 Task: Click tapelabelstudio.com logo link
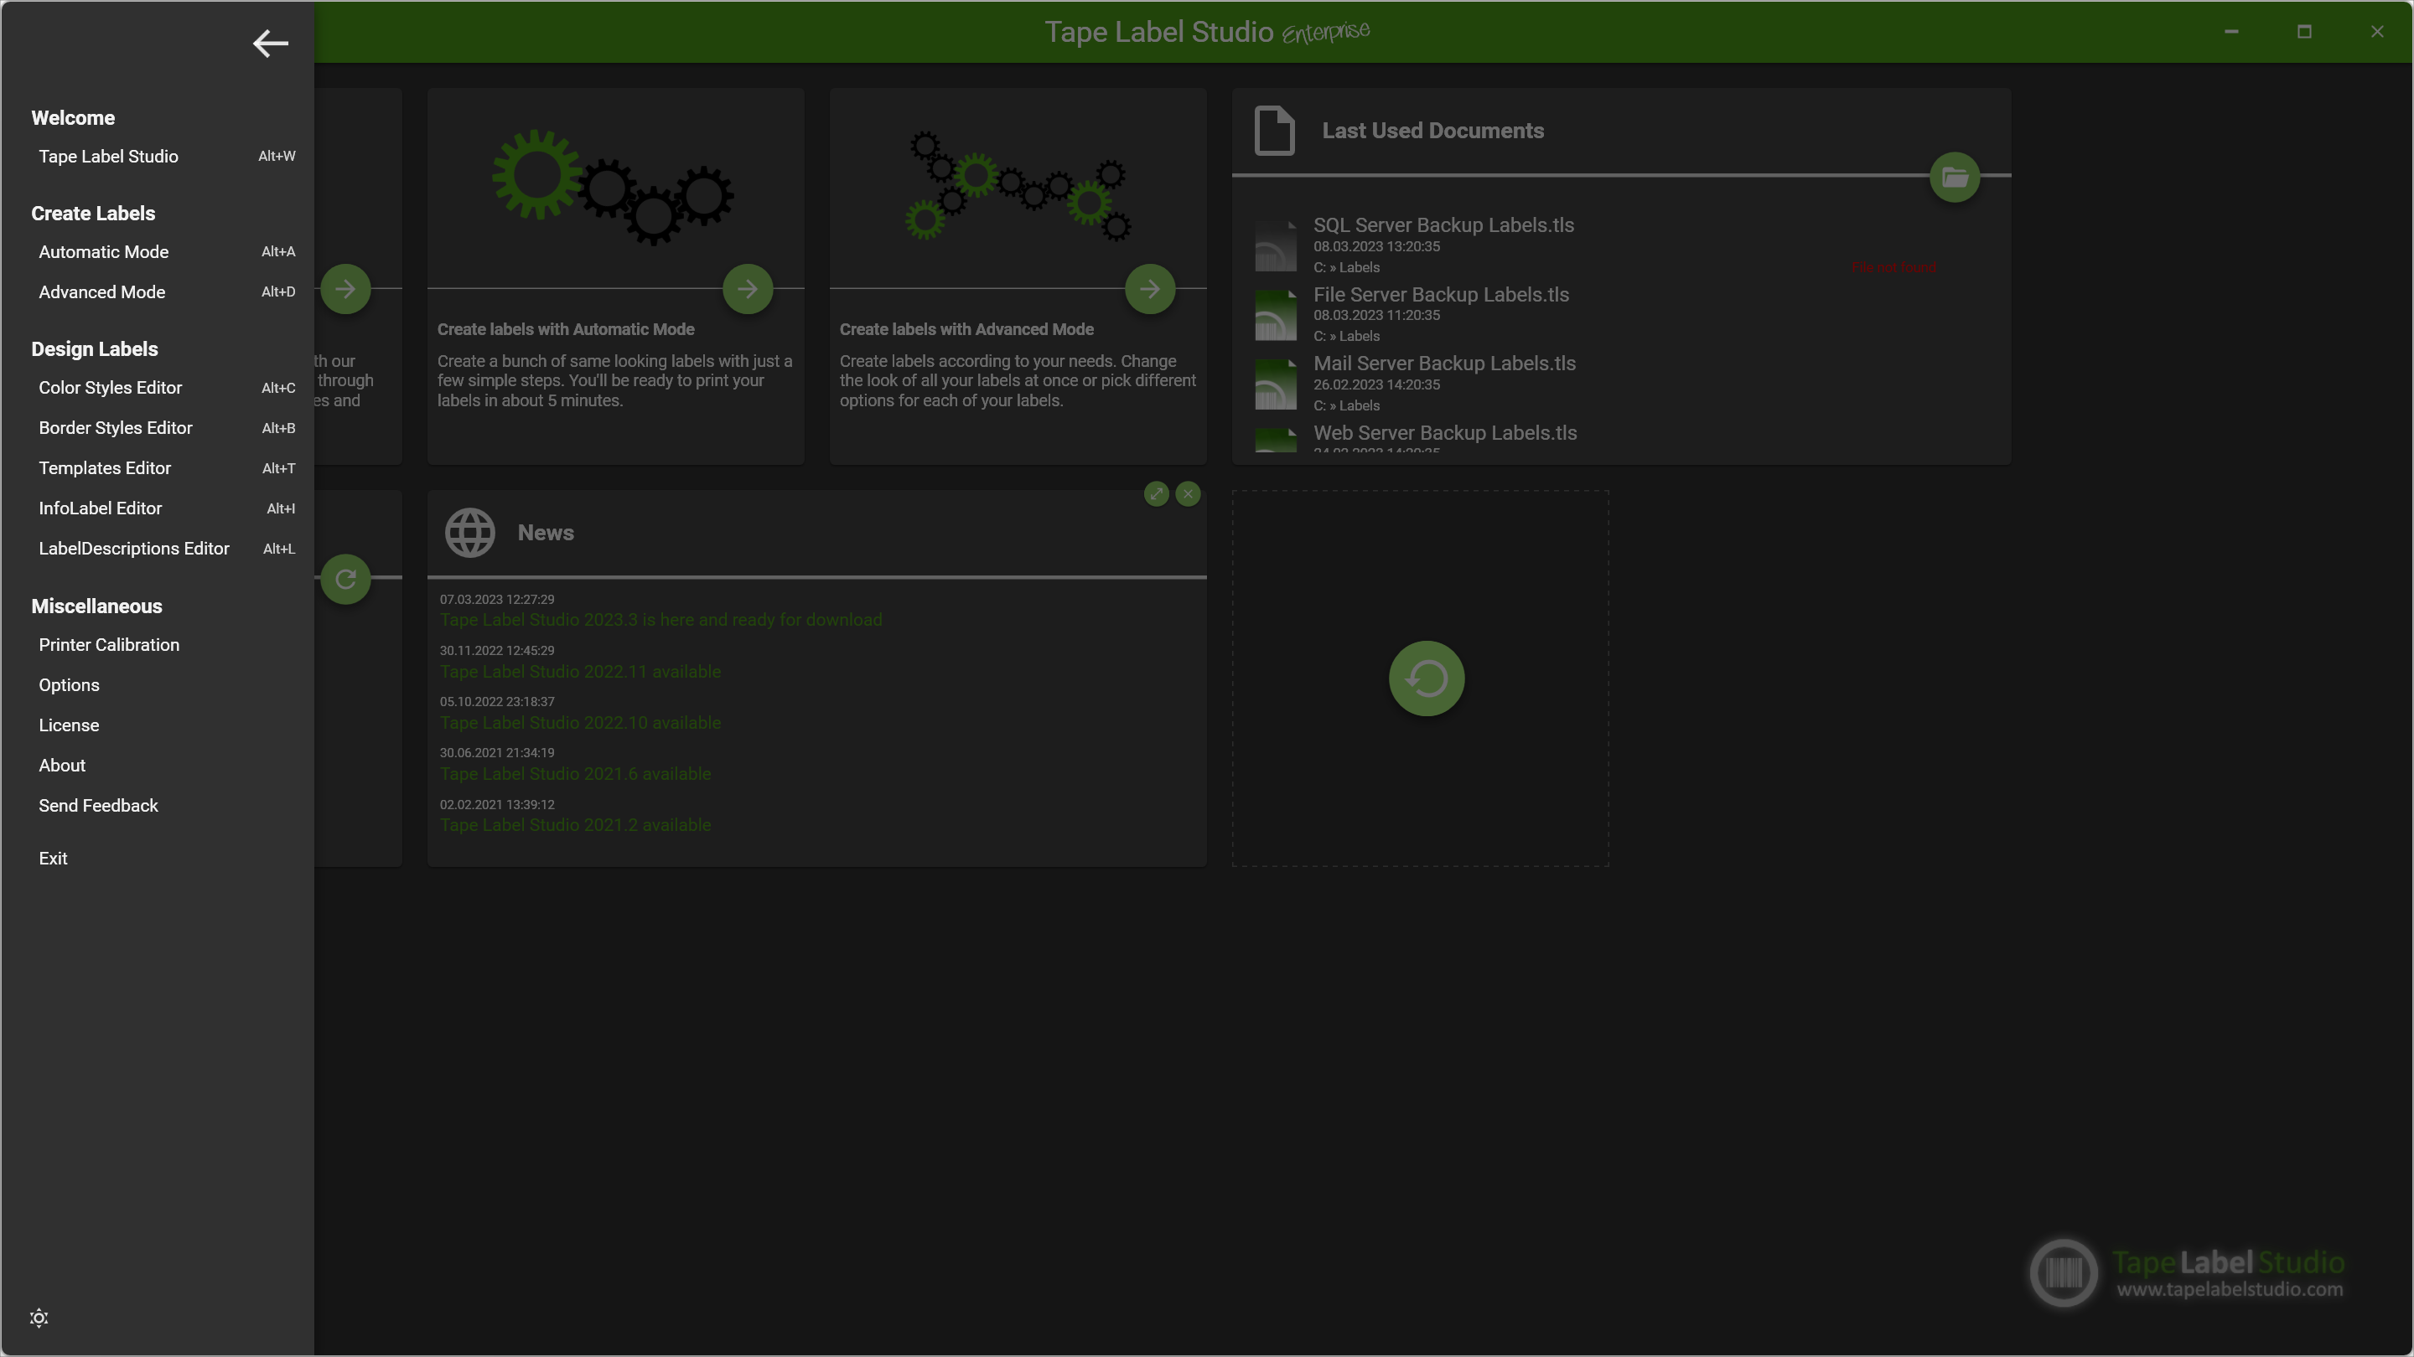point(2189,1272)
